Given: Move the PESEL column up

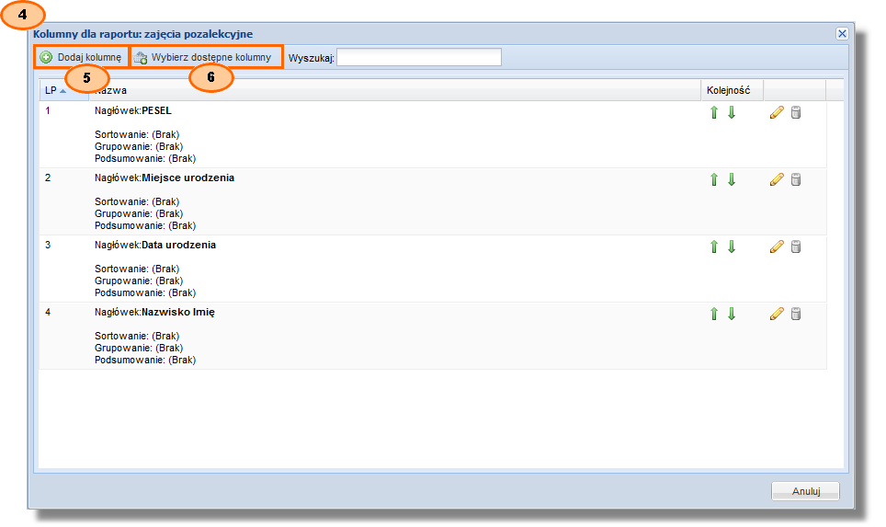Looking at the screenshot, I should (x=714, y=112).
